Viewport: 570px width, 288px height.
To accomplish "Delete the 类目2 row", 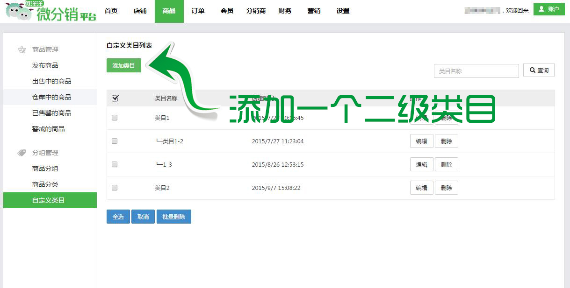I will pyautogui.click(x=446, y=188).
